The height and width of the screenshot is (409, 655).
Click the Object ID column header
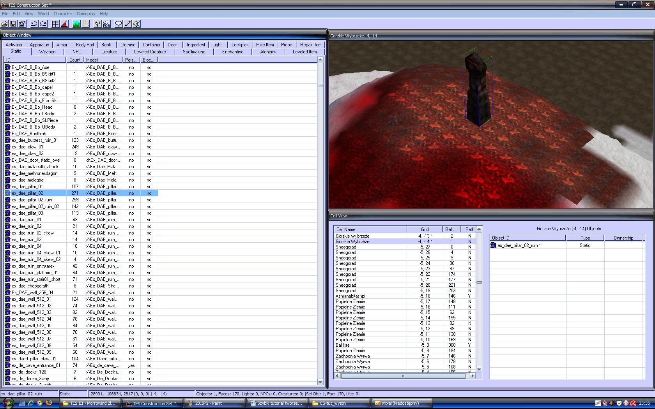point(528,238)
